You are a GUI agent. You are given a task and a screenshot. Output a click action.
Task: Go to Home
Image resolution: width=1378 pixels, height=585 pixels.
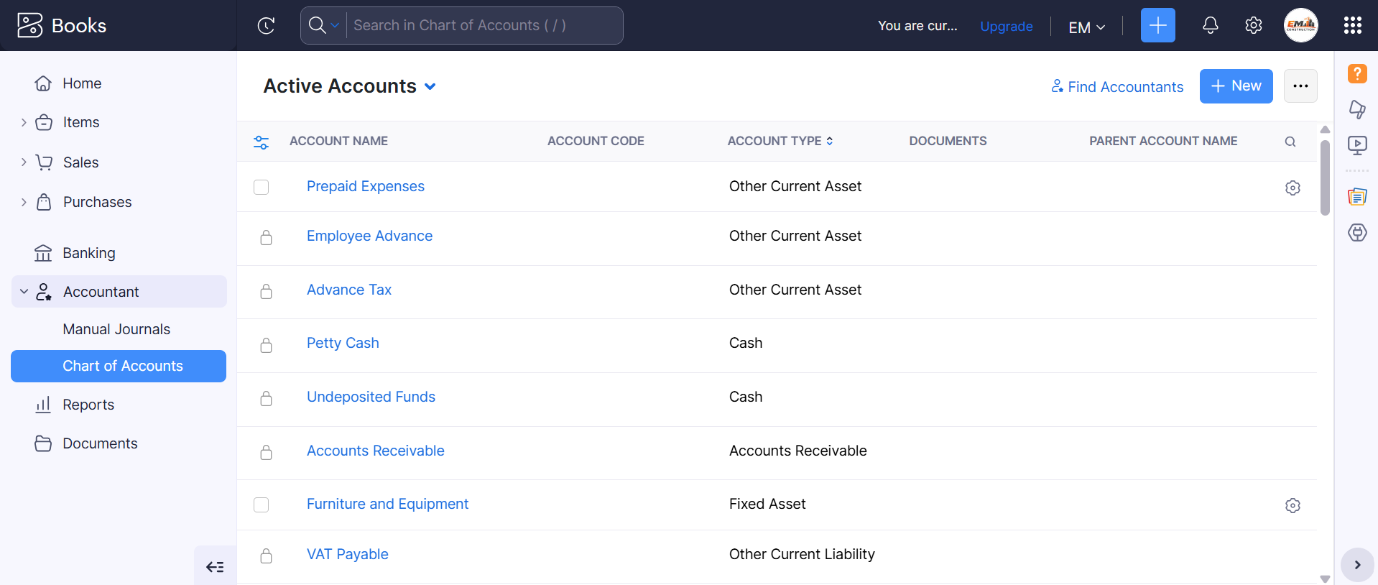click(x=82, y=83)
